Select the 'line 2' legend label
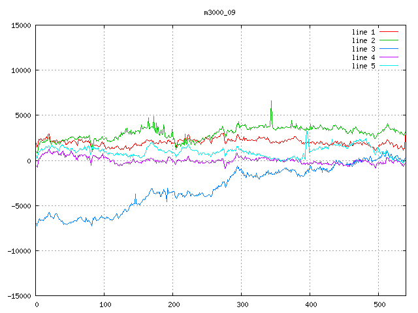The height and width of the screenshot is (313, 418). pyautogui.click(x=363, y=40)
